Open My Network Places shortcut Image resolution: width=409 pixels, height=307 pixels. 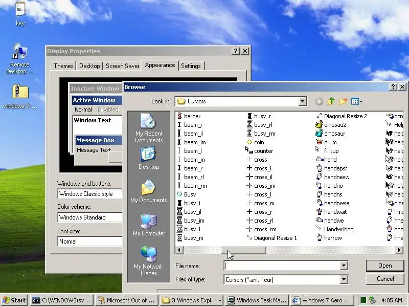point(149,261)
